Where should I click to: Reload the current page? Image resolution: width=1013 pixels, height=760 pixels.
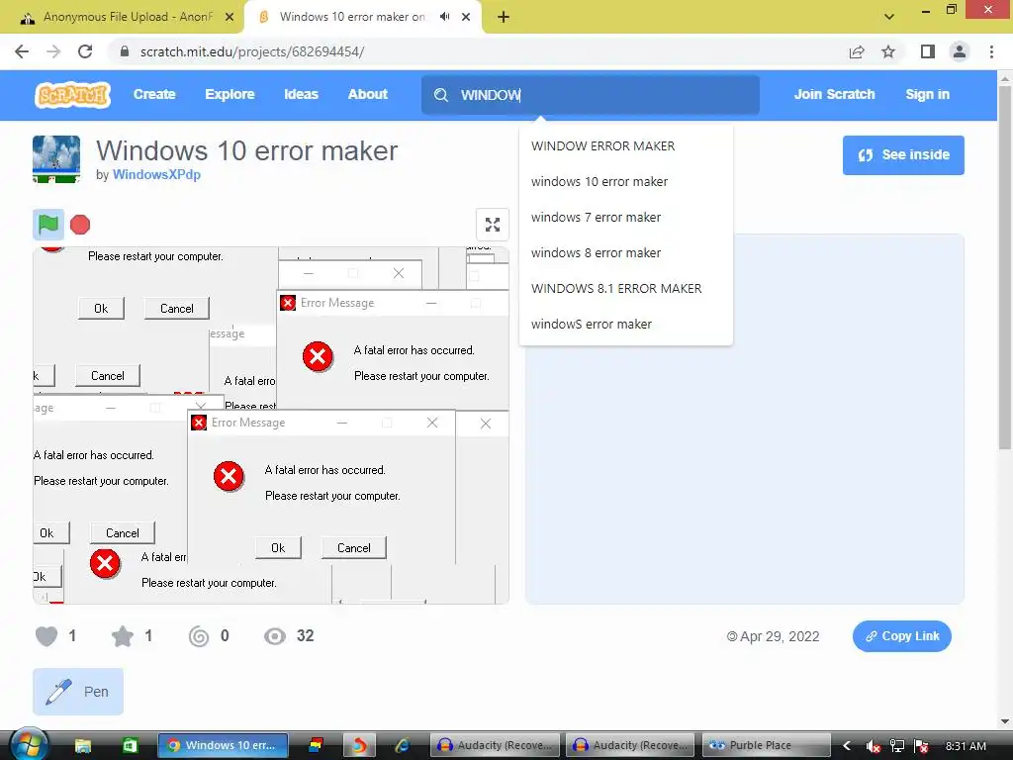click(x=85, y=51)
